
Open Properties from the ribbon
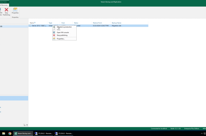coord(15,11)
